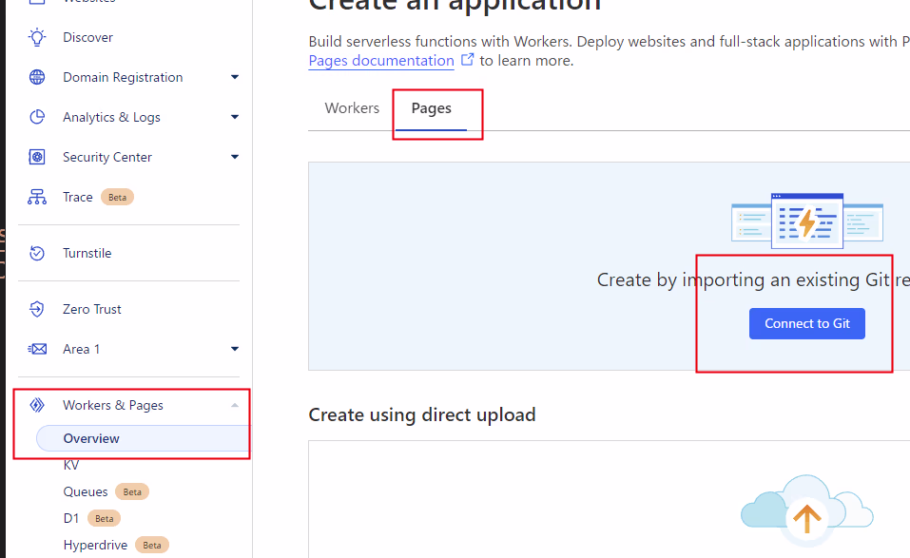Open Trace in the sidebar
910x558 pixels.
click(x=78, y=197)
